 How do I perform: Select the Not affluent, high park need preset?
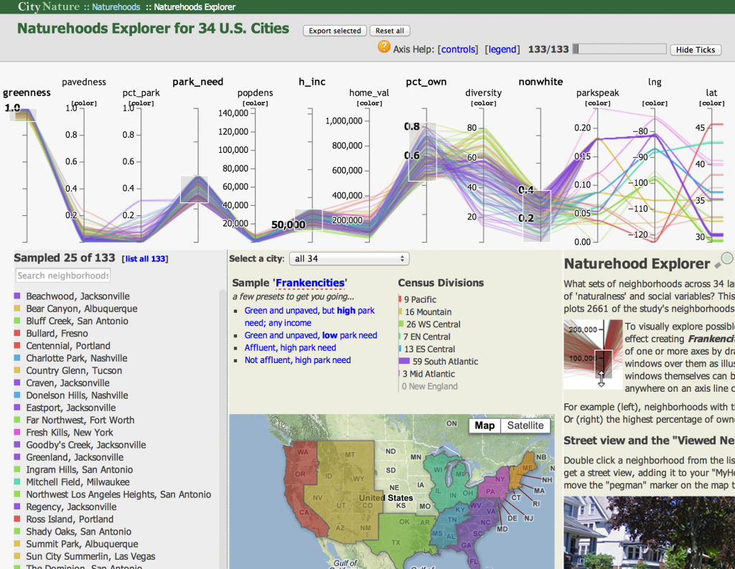(298, 360)
